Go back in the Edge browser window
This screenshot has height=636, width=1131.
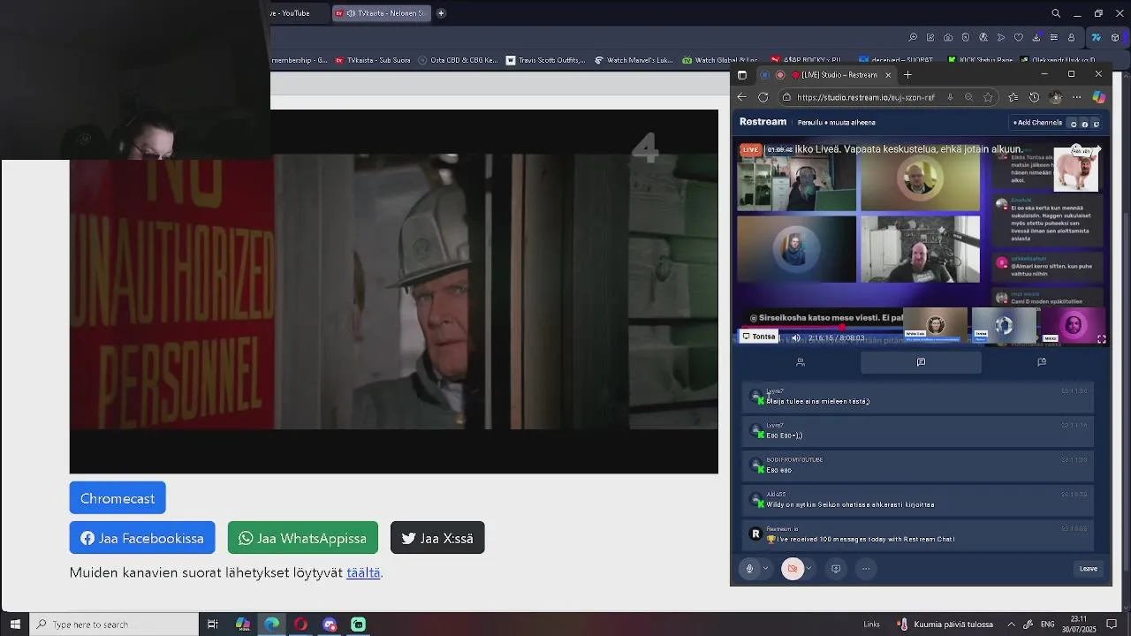742,97
